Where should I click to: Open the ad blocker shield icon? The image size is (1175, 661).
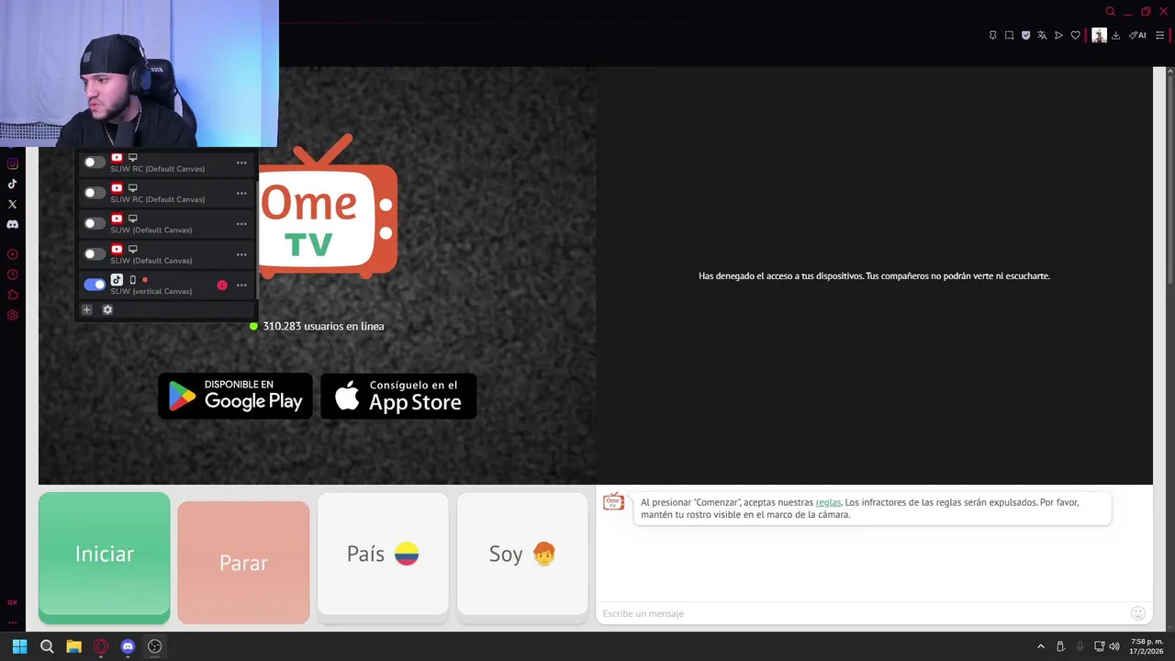(1025, 35)
